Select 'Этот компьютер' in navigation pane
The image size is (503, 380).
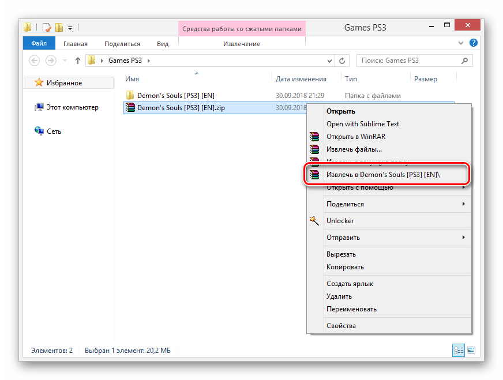click(72, 107)
